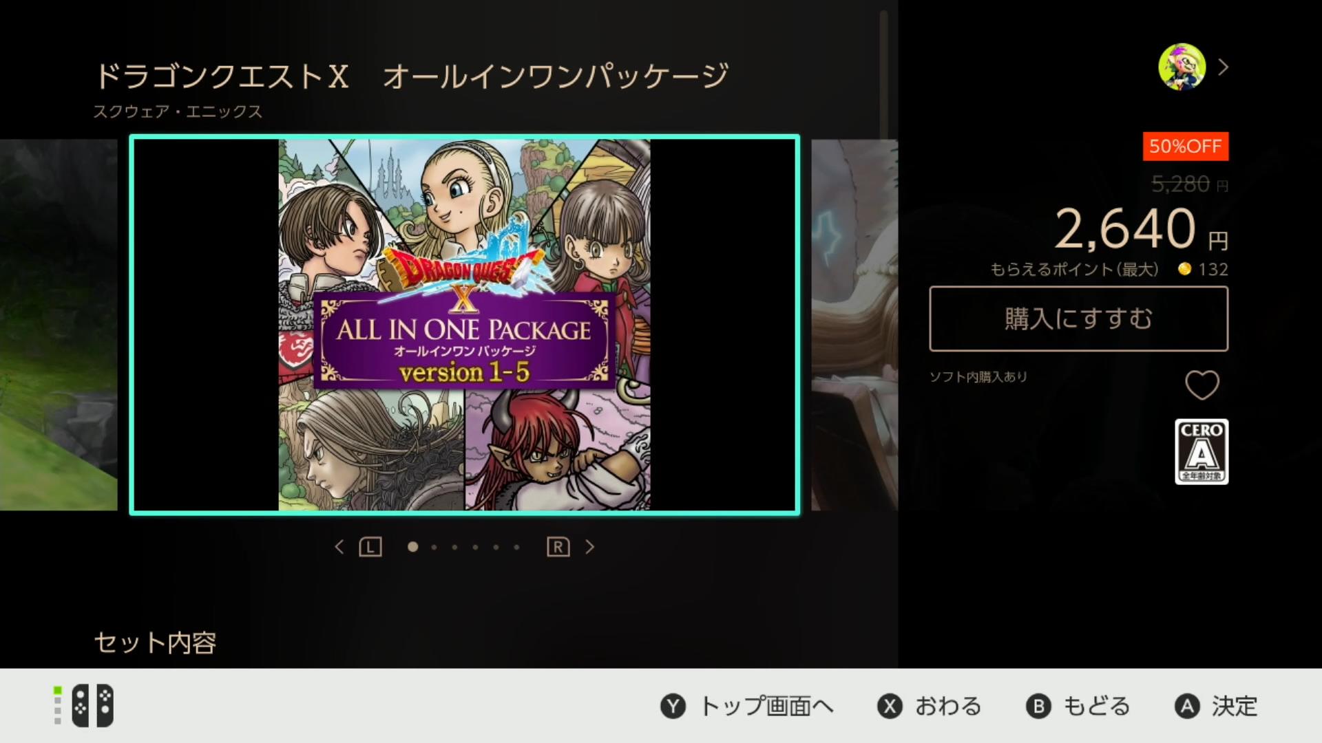The image size is (1322, 743).
Task: Show previous image with left chevron
Action: point(339,547)
